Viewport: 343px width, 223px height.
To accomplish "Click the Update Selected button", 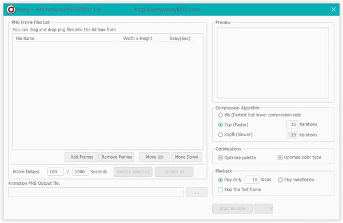I will [133, 172].
